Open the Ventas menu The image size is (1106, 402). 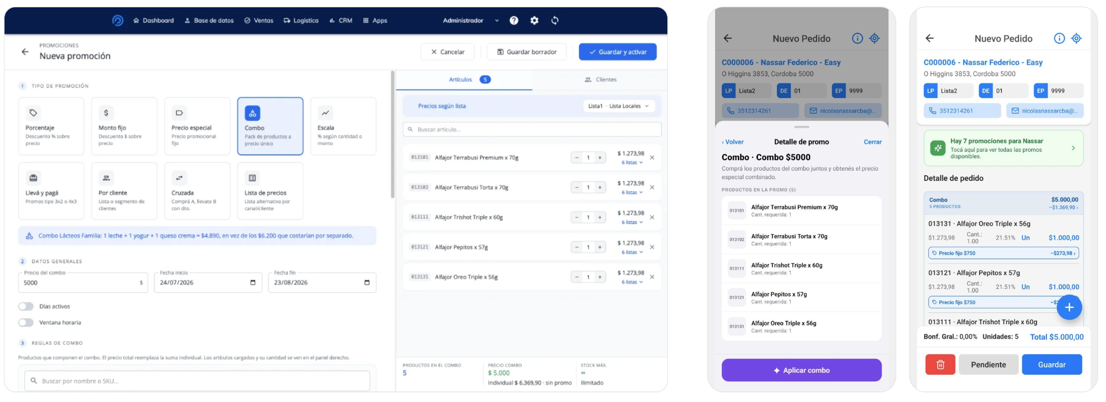pyautogui.click(x=259, y=21)
